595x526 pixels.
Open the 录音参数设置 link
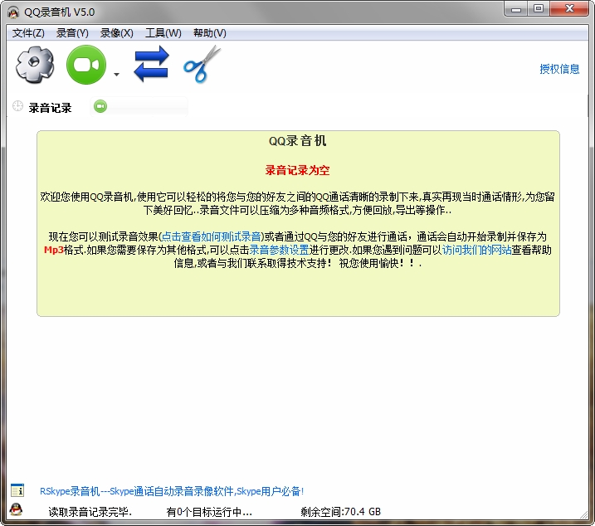click(280, 250)
